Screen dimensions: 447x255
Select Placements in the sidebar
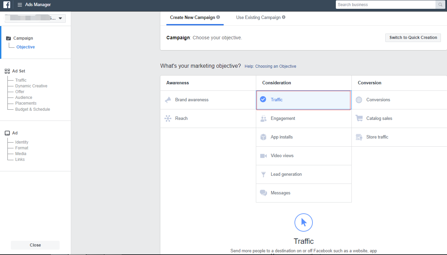(26, 103)
